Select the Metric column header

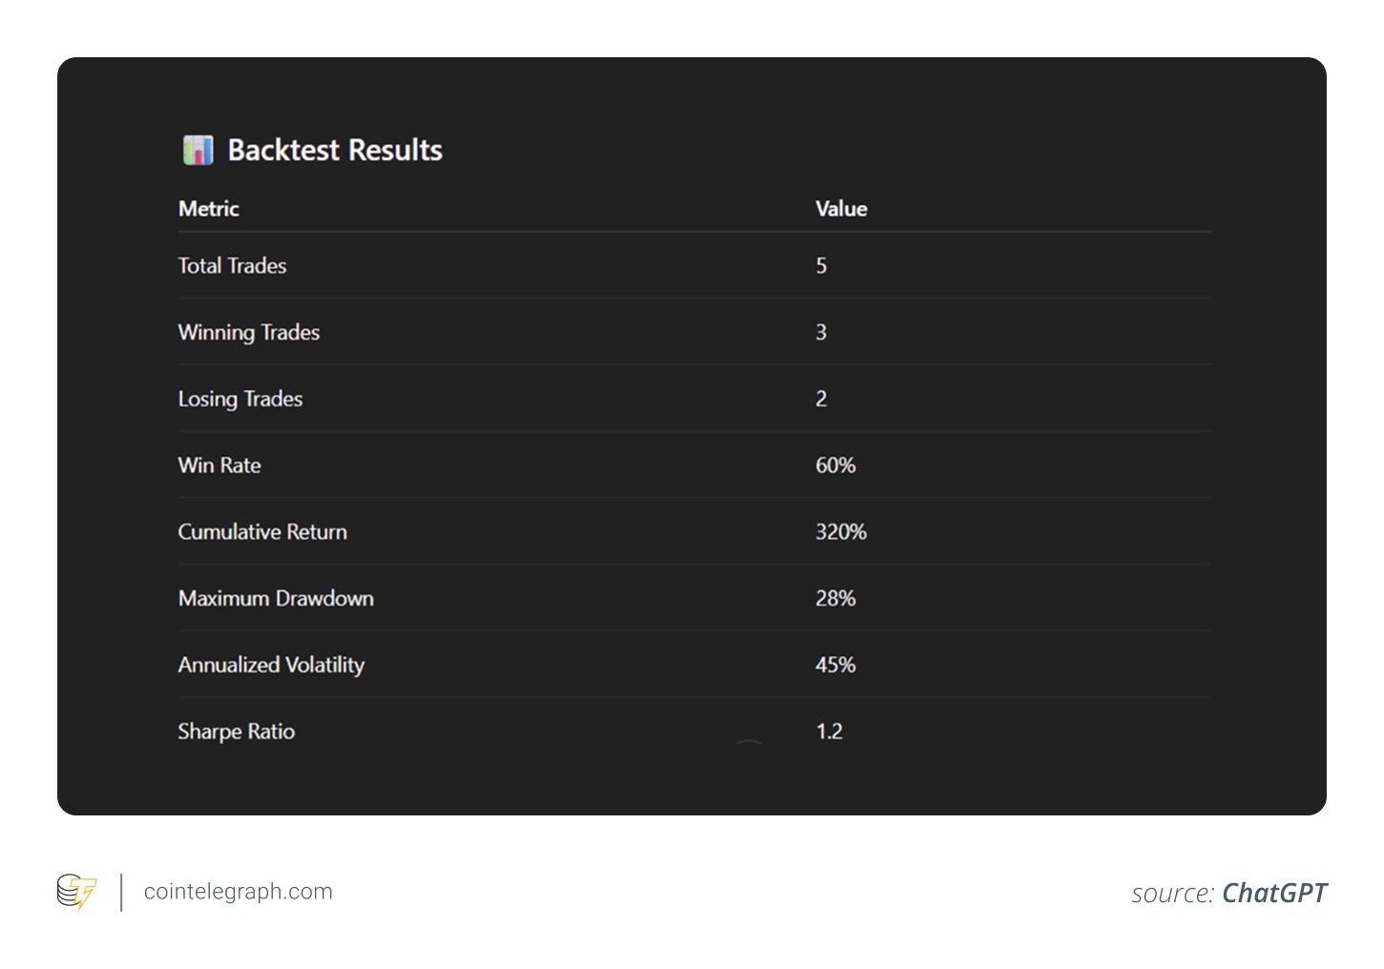[x=208, y=209]
